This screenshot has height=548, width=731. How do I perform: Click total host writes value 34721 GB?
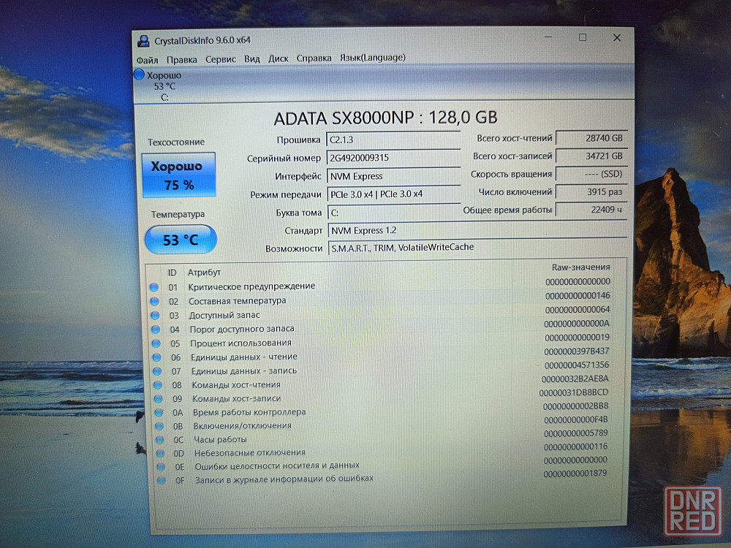coord(591,156)
